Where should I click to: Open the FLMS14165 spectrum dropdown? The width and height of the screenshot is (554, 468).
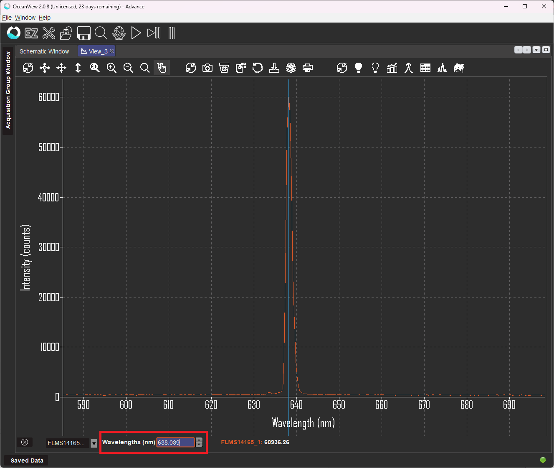pos(94,443)
